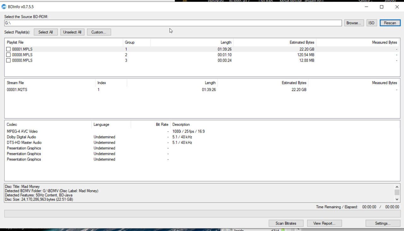The image size is (404, 231).
Task: Open the Custom... playlist dialog
Action: (99, 32)
